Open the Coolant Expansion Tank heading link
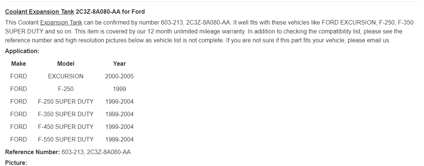Screen dimensions: 424x166 [x=39, y=12]
